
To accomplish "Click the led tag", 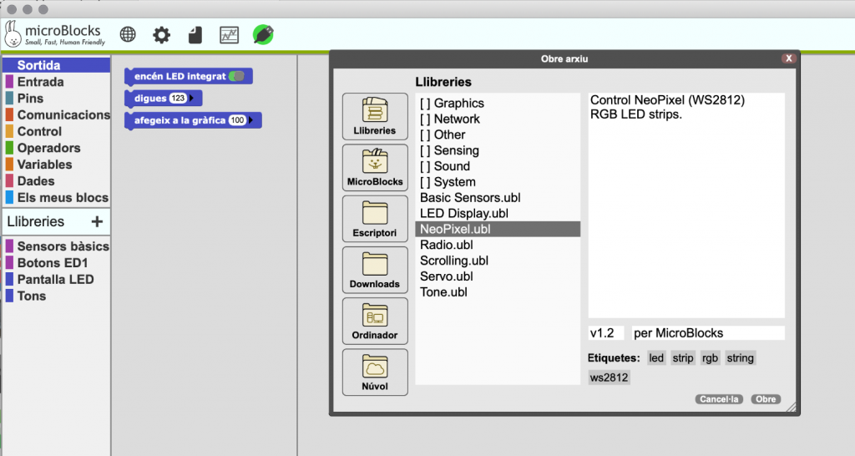I will point(656,357).
